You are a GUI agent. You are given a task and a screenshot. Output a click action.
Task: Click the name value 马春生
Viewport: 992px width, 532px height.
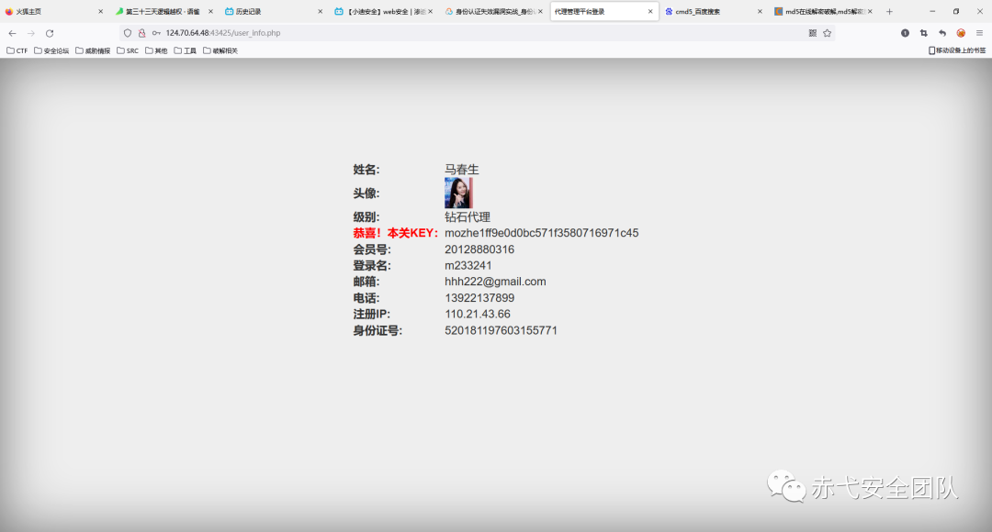tap(462, 170)
